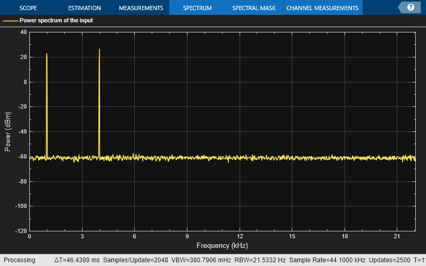Click the Processing status text
Viewport: 426px width, 266px height.
tap(19, 260)
